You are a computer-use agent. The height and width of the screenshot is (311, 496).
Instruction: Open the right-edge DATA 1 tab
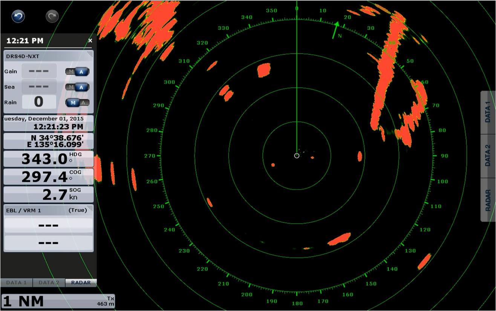(x=488, y=112)
